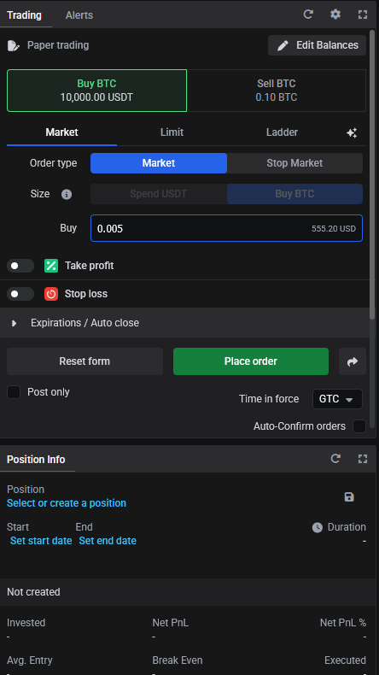Enable the Stop loss toggle
This screenshot has height=675, width=379.
tap(20, 294)
